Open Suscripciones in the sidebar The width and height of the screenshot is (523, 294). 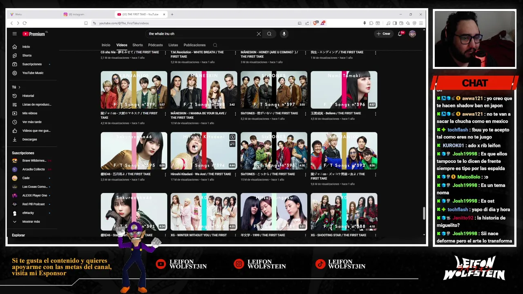coord(31,64)
